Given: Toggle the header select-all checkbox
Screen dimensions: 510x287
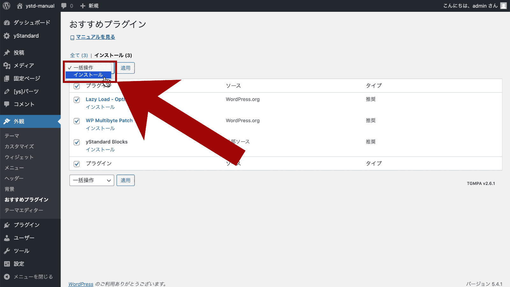Looking at the screenshot, I should click(77, 86).
